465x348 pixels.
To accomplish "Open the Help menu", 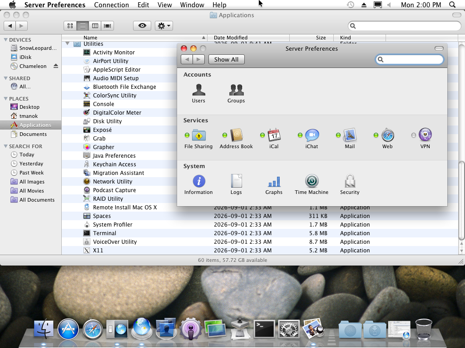I will [219, 5].
